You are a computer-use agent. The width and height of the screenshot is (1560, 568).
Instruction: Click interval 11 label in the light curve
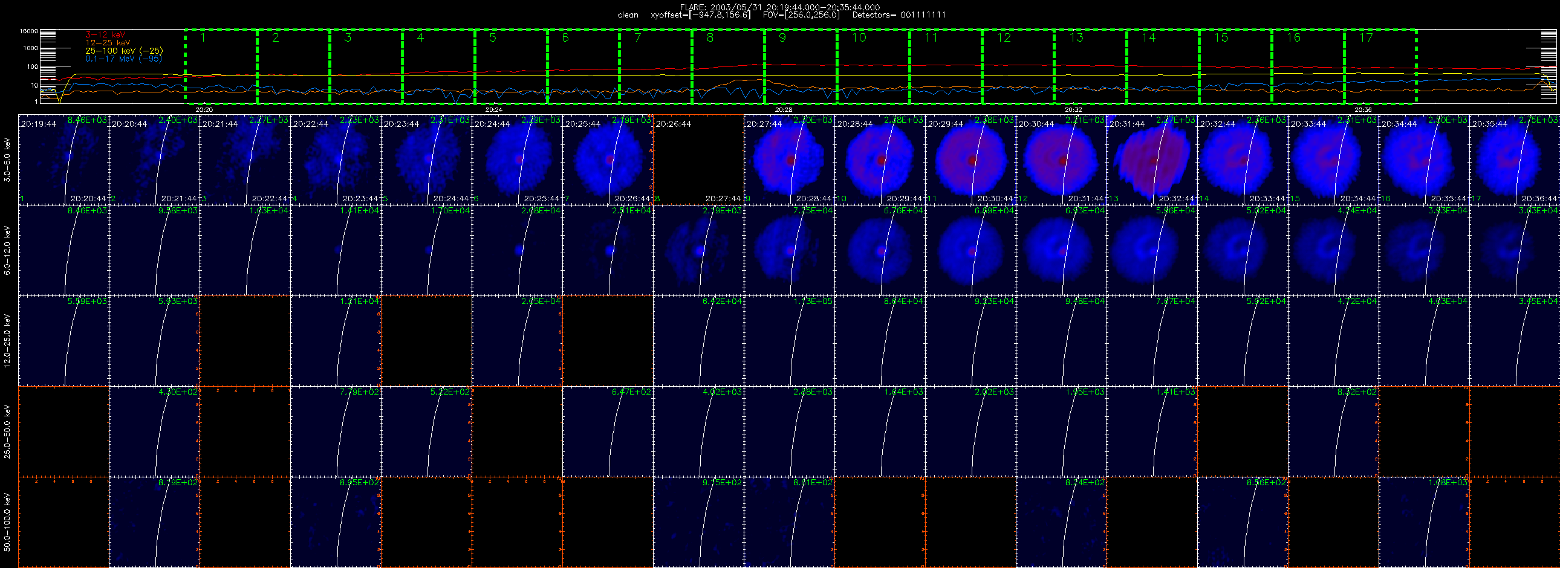pos(931,38)
